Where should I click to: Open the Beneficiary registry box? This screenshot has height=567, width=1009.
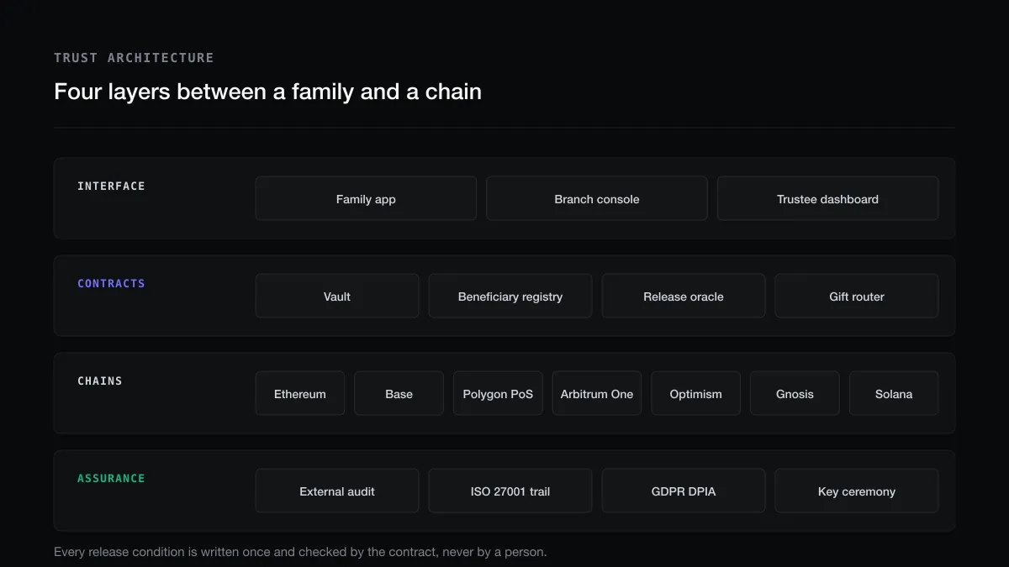pyautogui.click(x=510, y=297)
